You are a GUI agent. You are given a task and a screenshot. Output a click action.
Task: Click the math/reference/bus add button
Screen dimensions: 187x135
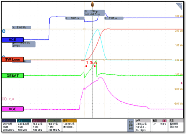click(131, 126)
